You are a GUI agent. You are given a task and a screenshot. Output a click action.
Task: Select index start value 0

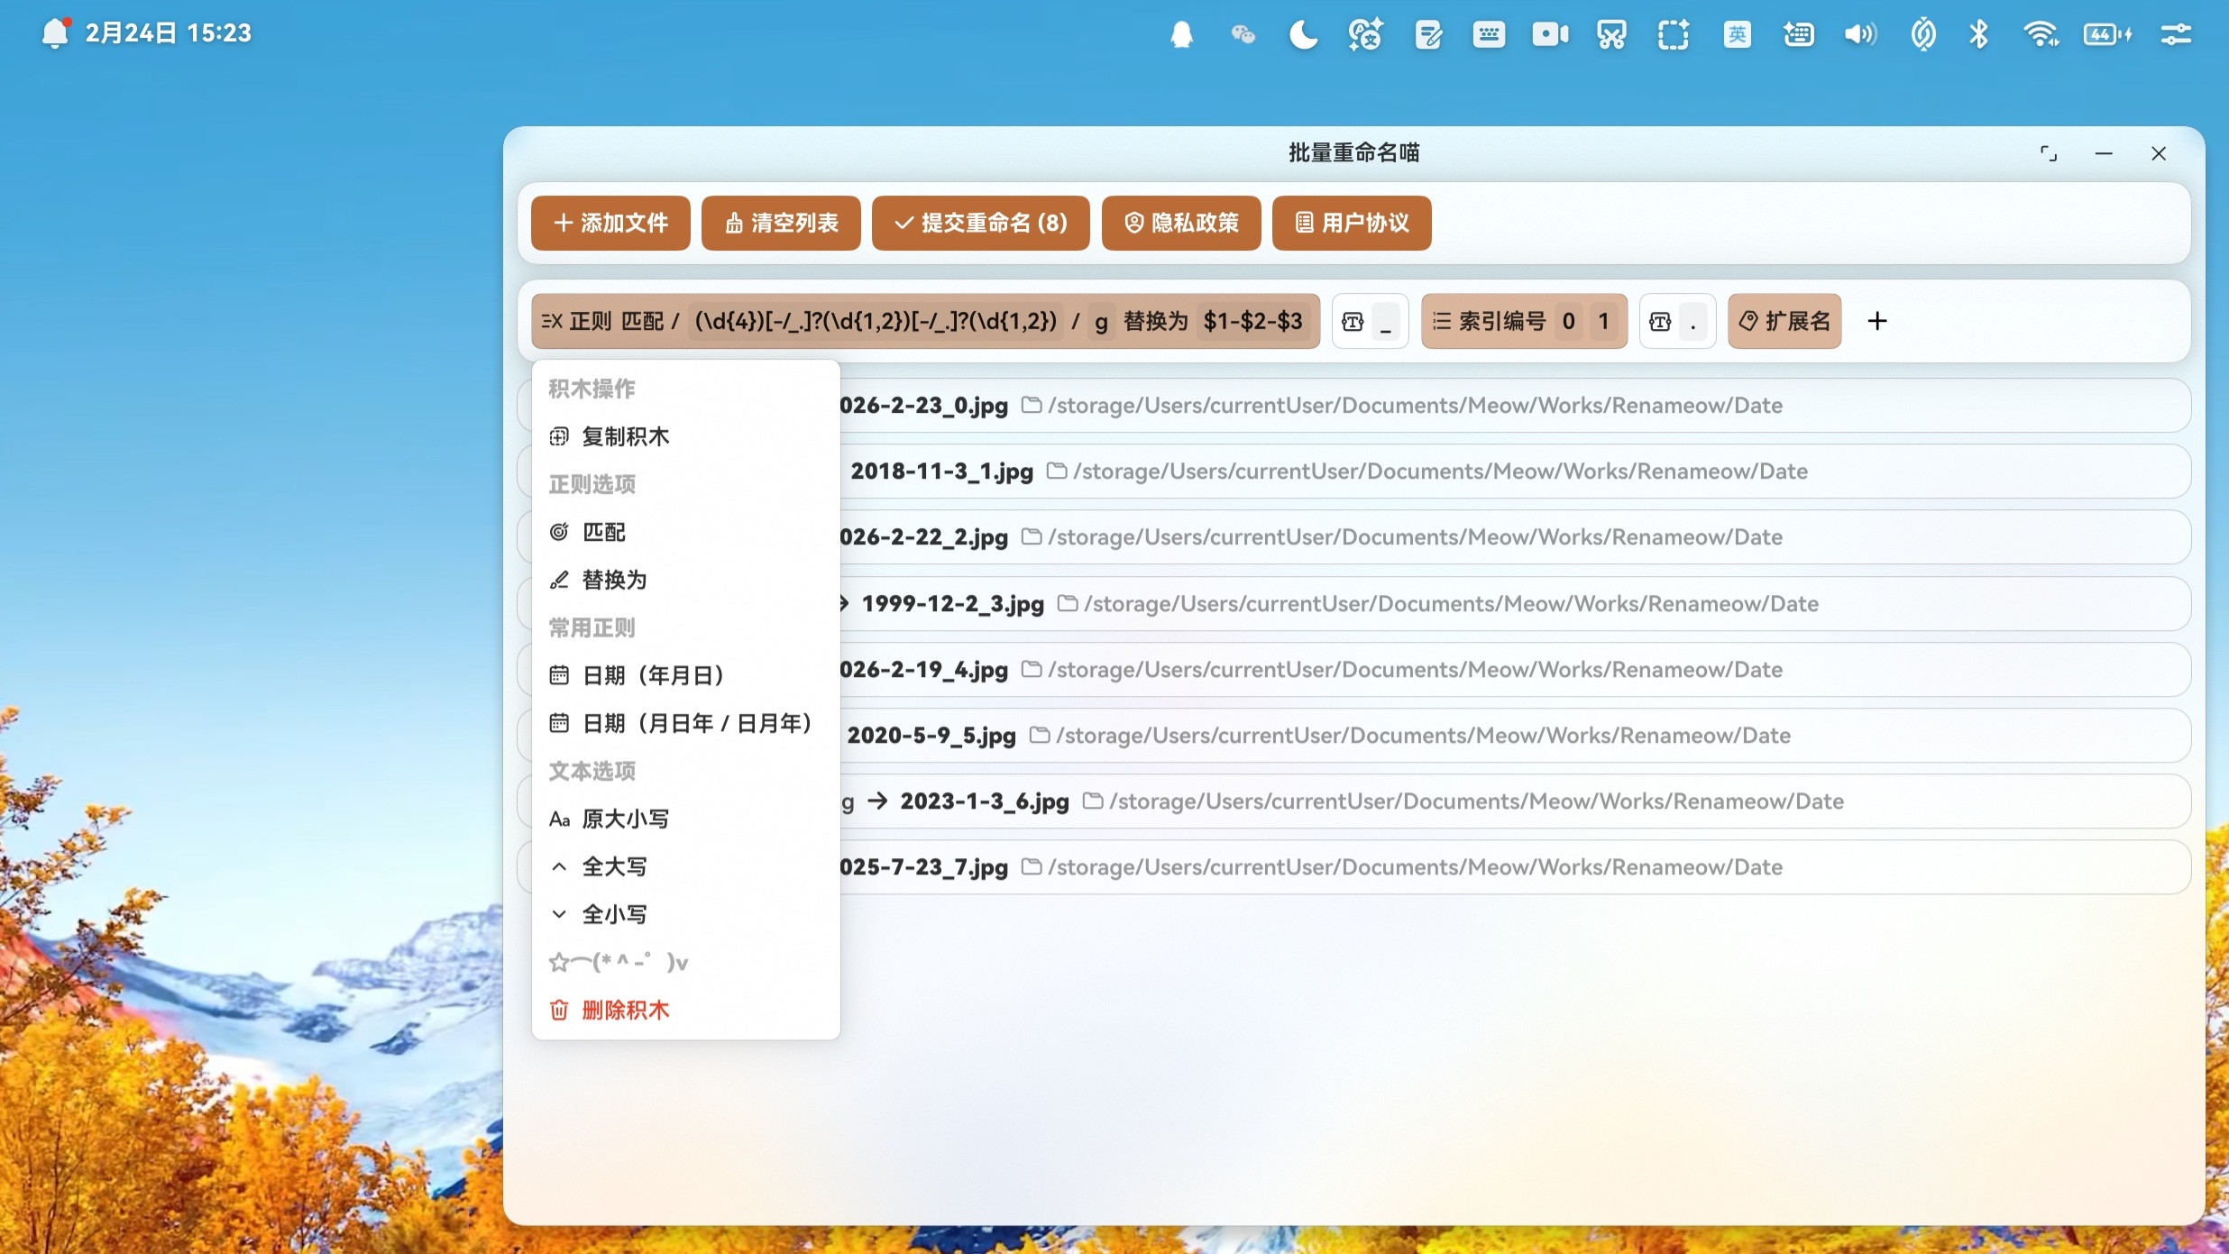1568,321
